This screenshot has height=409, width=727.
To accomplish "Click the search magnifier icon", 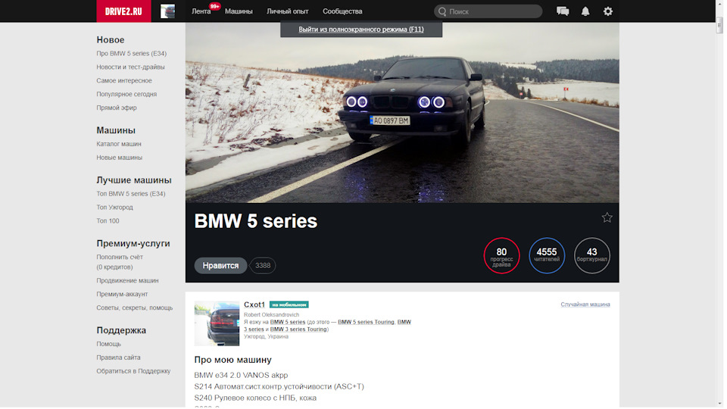I will (442, 11).
